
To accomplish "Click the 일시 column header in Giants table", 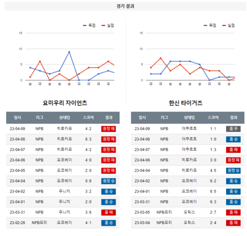I will pos(17,118).
